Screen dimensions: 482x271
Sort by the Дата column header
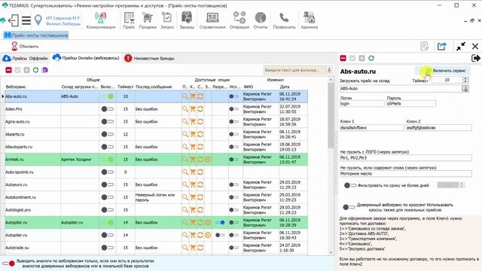pyautogui.click(x=285, y=87)
